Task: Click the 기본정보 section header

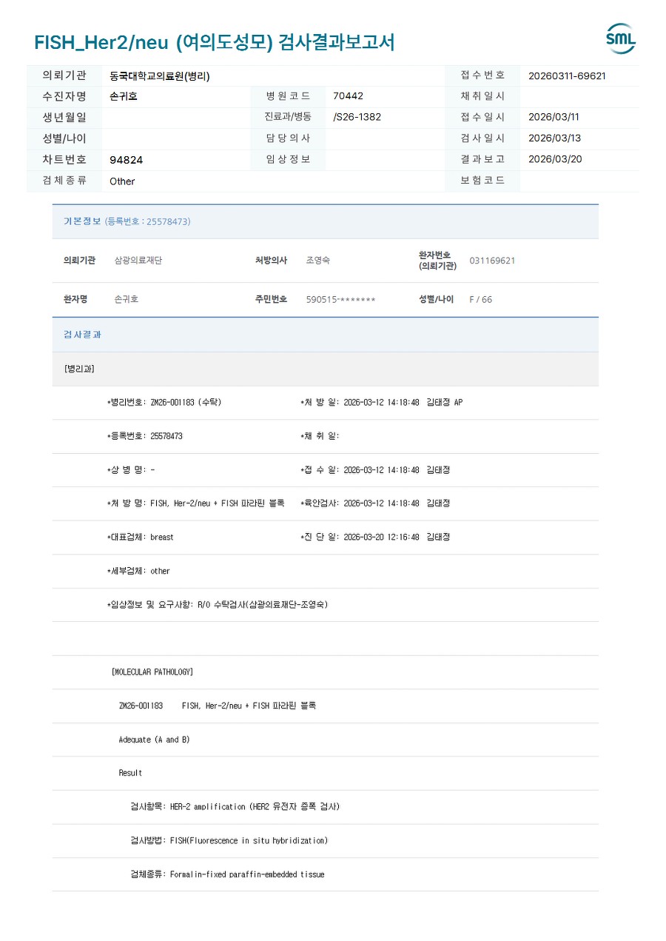Action: (x=326, y=221)
